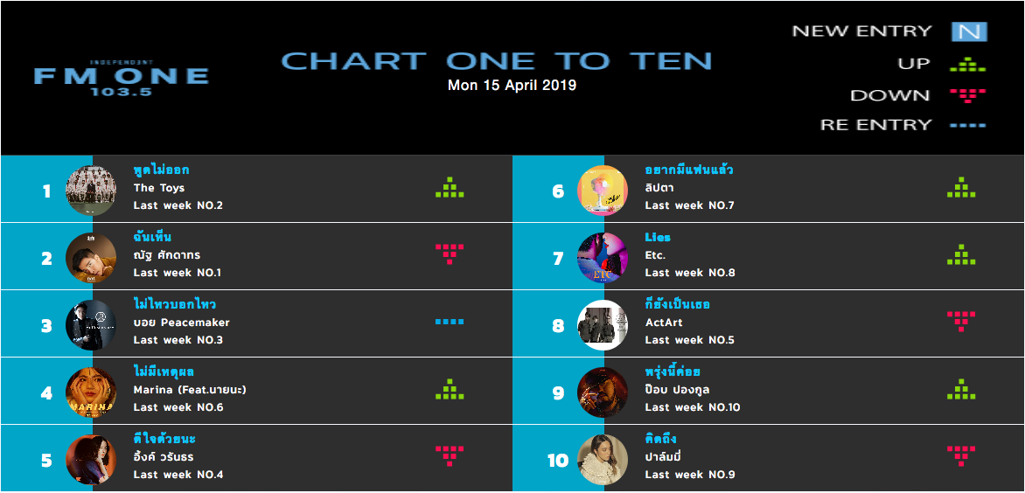Open the Etc. Lies album cover
This screenshot has width=1025, height=493.
(x=602, y=257)
